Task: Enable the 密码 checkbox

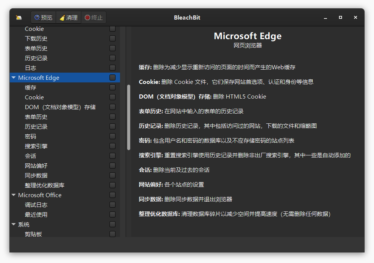Action: 113,136
